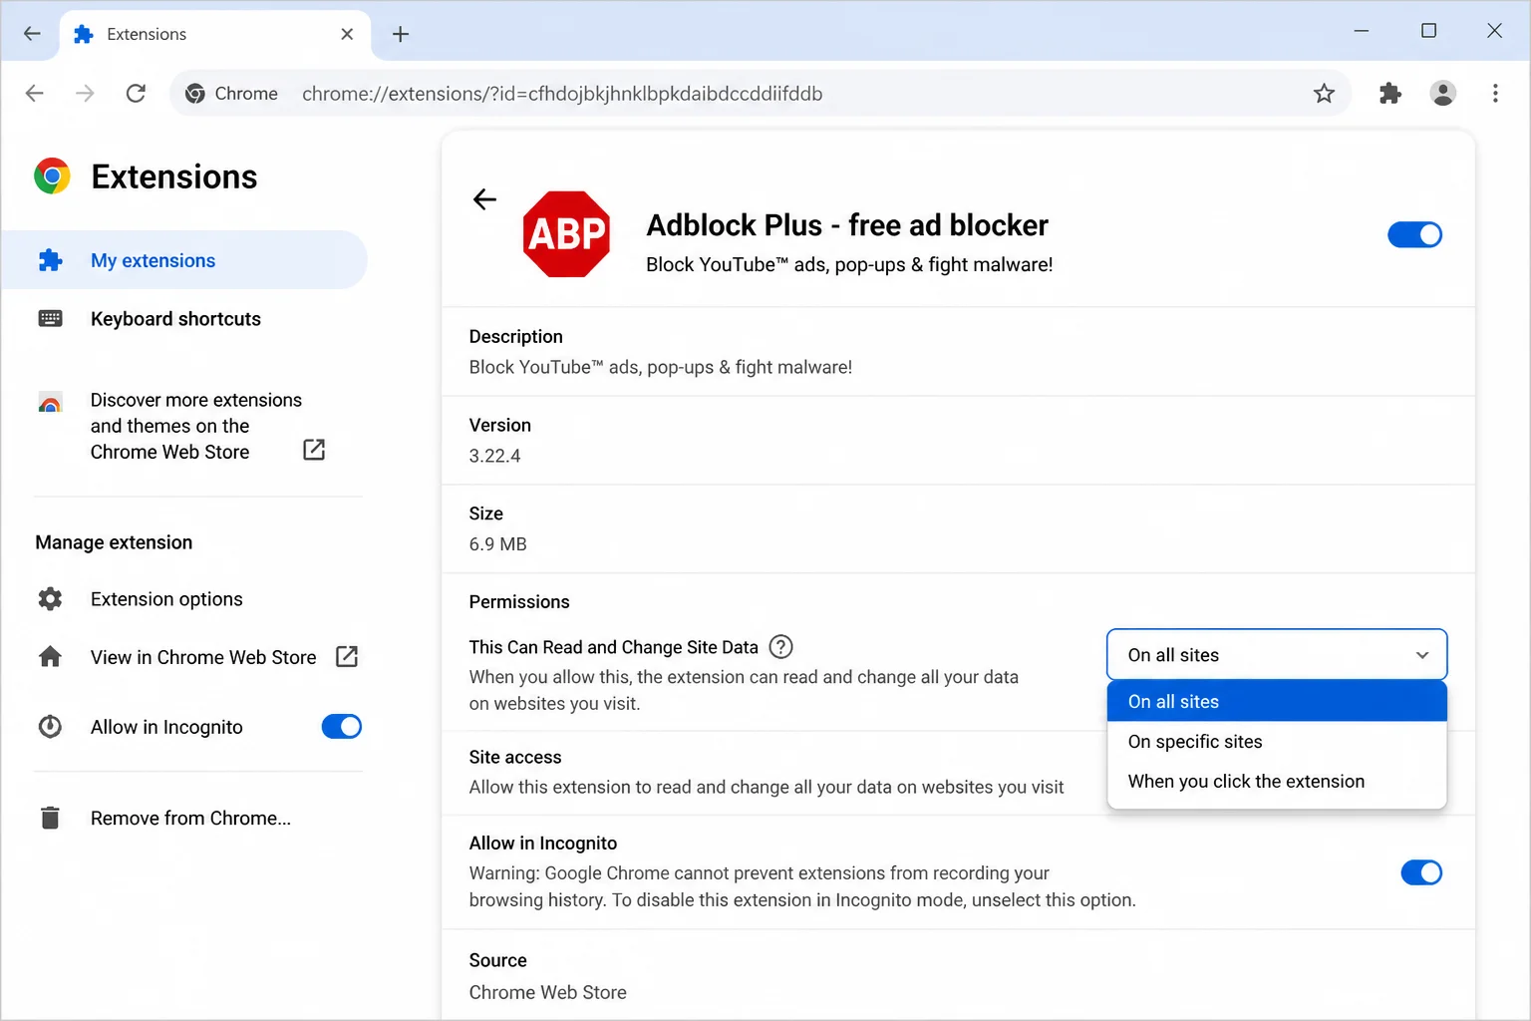Click the Chrome Web Store rainbow icon
This screenshot has height=1021, width=1531.
[50, 403]
